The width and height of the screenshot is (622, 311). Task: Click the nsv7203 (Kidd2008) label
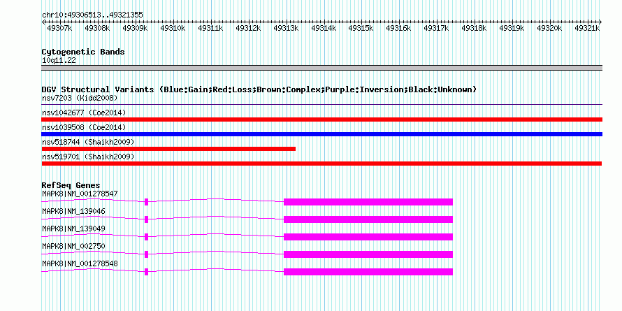pos(80,98)
